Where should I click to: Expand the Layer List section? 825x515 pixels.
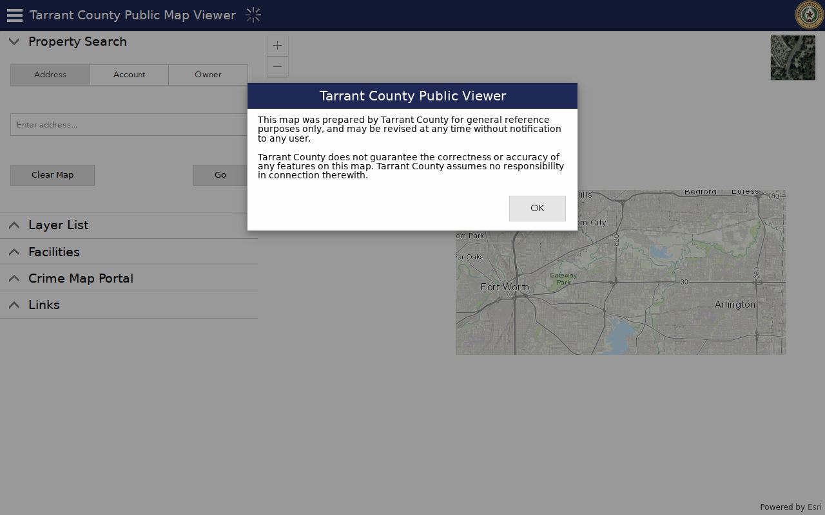tap(14, 225)
